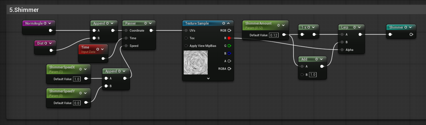
Task: Click the ShimmerSpeedY preview icon
Action: (80, 93)
